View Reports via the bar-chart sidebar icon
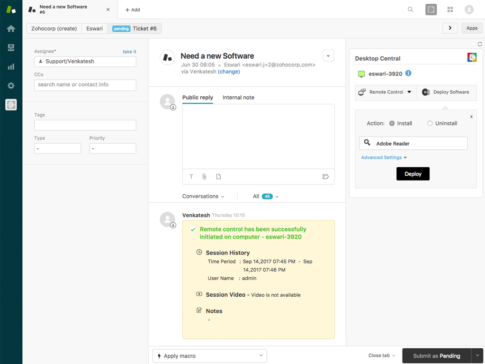Image resolution: width=485 pixels, height=364 pixels. coord(10,66)
